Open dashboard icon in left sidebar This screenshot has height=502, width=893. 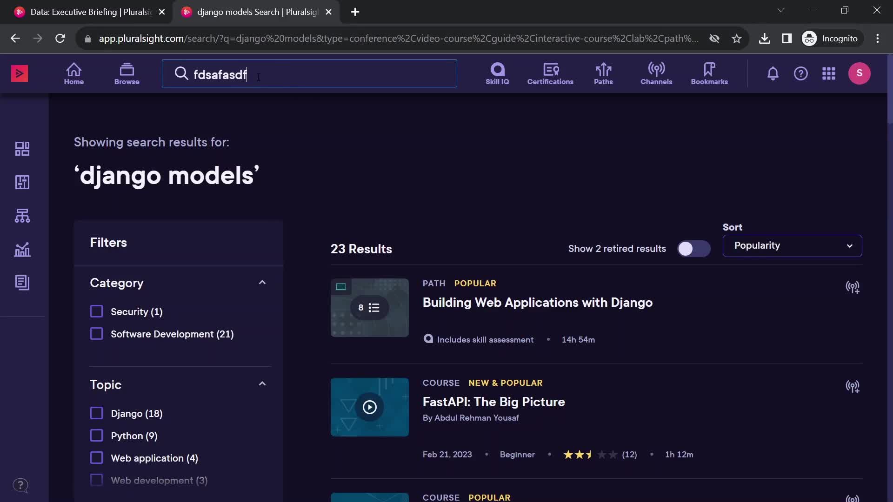[x=22, y=149]
